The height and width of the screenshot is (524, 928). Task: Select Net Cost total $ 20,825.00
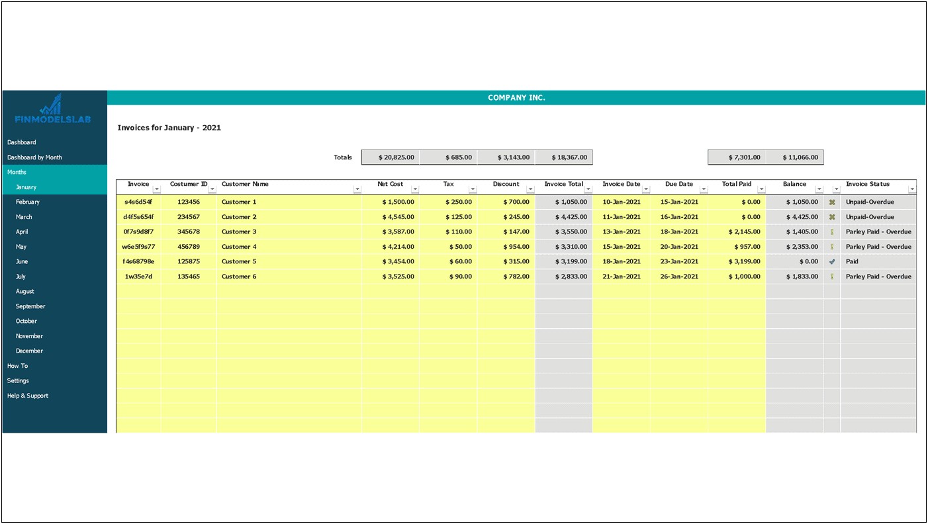point(391,157)
